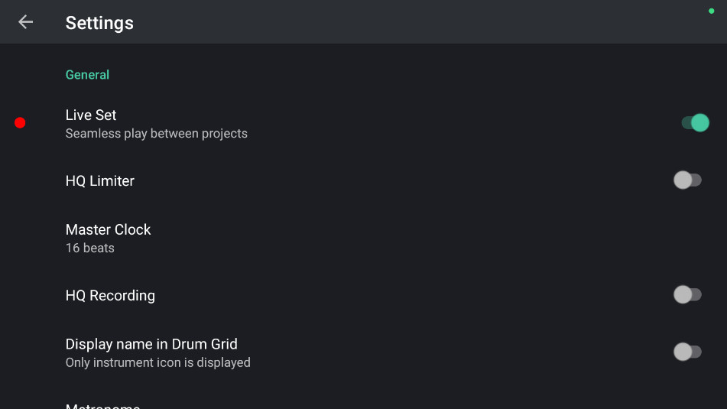The image size is (727, 409).
Task: Tap the HQ Recording label
Action: tap(110, 296)
